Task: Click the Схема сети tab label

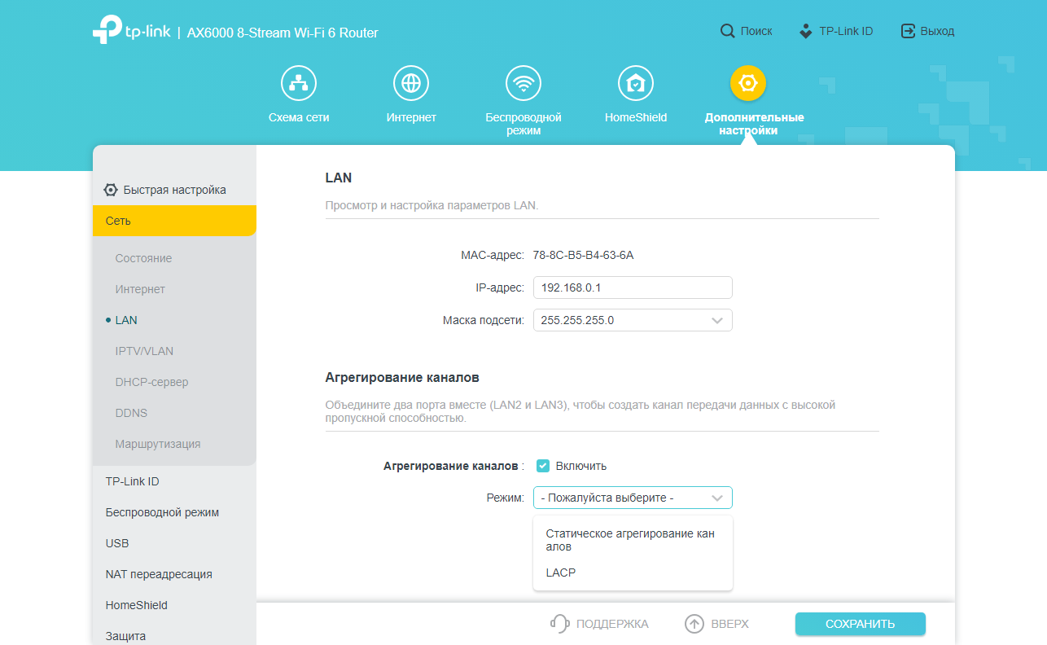Action: (x=299, y=117)
